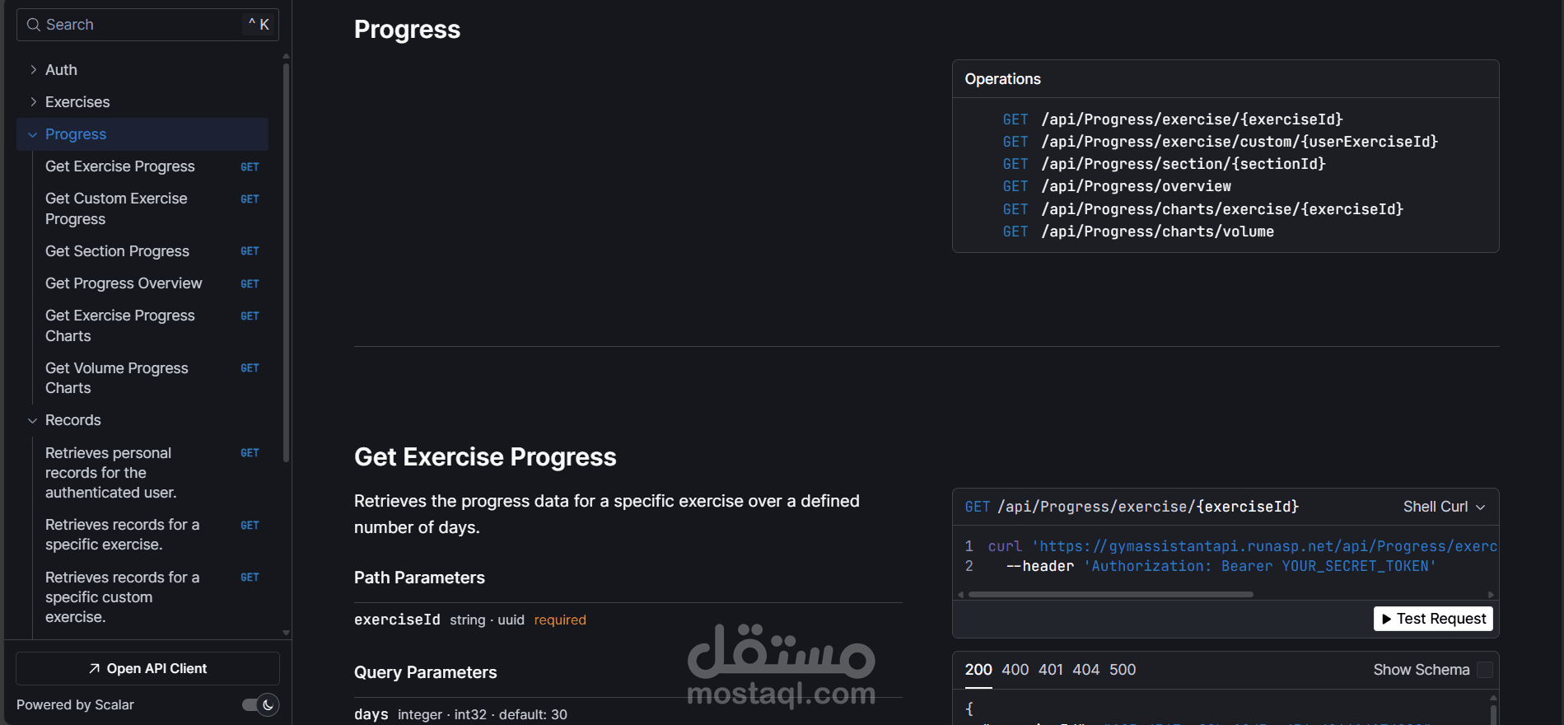Click the sidebar scroll-up arrow
This screenshot has height=725, width=1564.
(286, 57)
